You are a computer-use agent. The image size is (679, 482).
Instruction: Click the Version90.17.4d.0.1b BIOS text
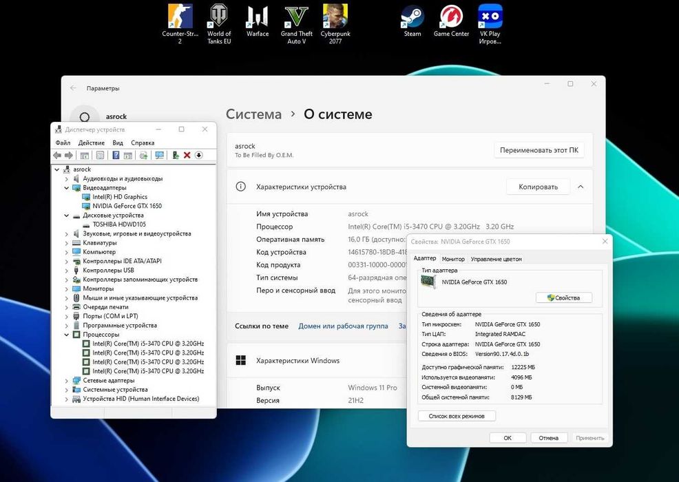(x=502, y=354)
